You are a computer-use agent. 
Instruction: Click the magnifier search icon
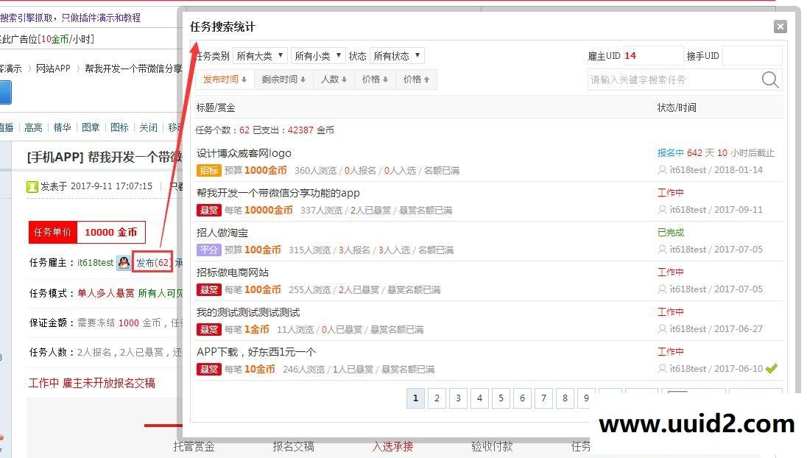point(769,80)
